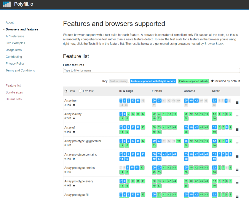Click the Polyfill.io logo icon
The height and width of the screenshot is (198, 249).
[x=7, y=4]
